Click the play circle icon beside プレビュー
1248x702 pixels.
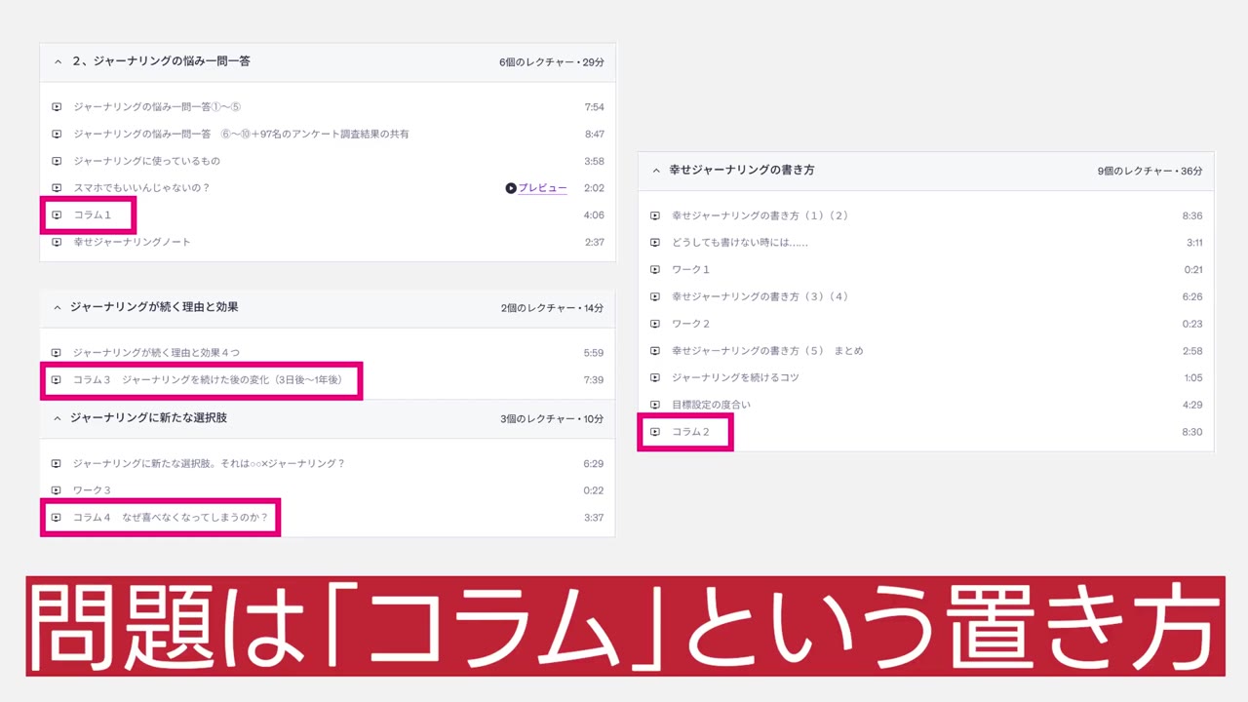(511, 188)
